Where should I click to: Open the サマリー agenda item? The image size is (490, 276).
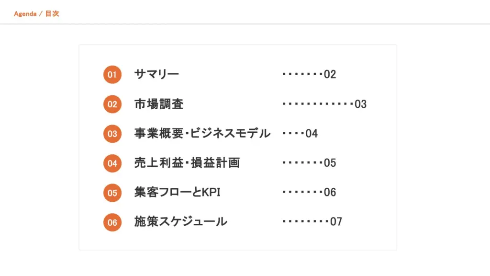[156, 74]
